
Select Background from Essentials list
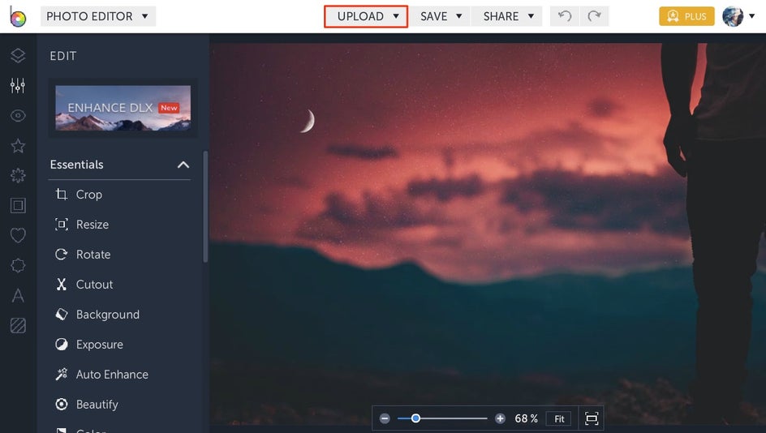click(107, 315)
